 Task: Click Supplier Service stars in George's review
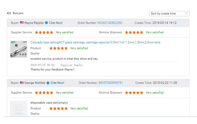pyautogui.click(x=44, y=93)
